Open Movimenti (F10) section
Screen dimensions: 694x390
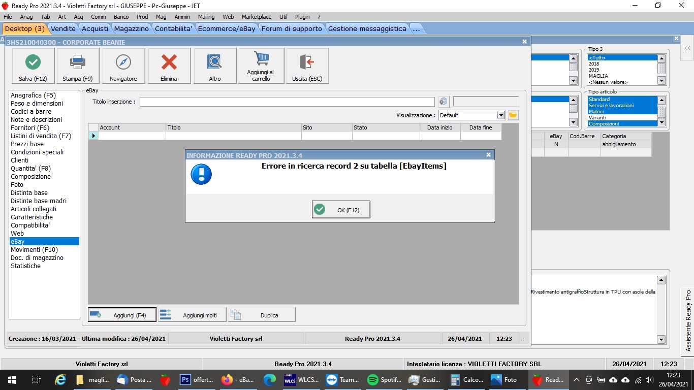pos(35,249)
